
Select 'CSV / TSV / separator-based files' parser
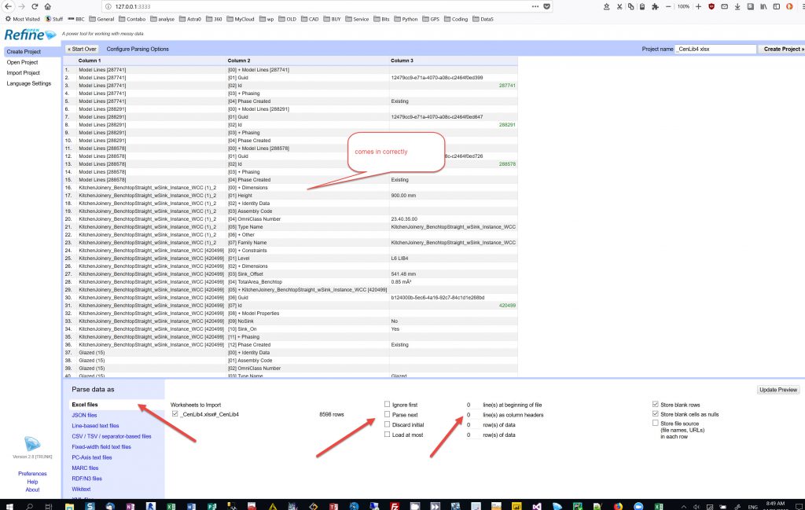pos(112,436)
